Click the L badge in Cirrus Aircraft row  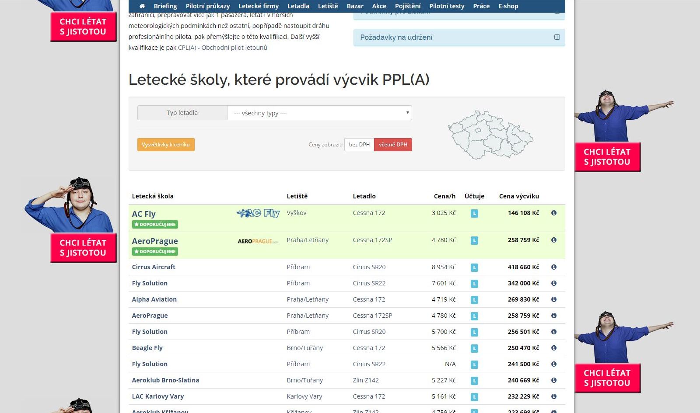coord(474,267)
